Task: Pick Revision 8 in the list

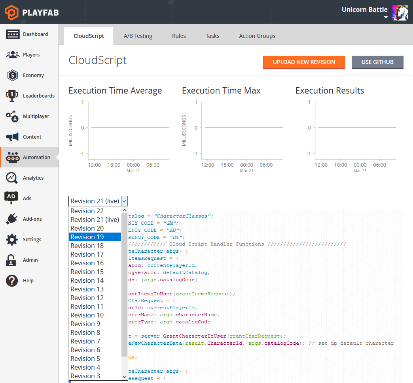Action: point(95,332)
